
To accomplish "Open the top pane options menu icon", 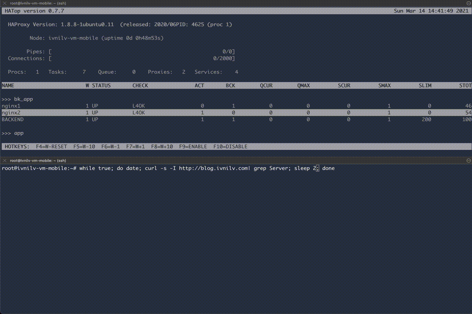I will click(468, 3).
